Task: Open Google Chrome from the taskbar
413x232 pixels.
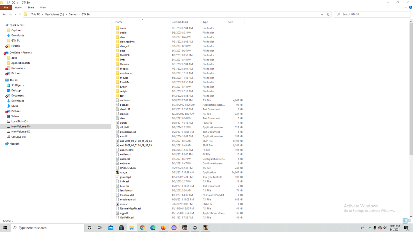Action: pos(142,228)
